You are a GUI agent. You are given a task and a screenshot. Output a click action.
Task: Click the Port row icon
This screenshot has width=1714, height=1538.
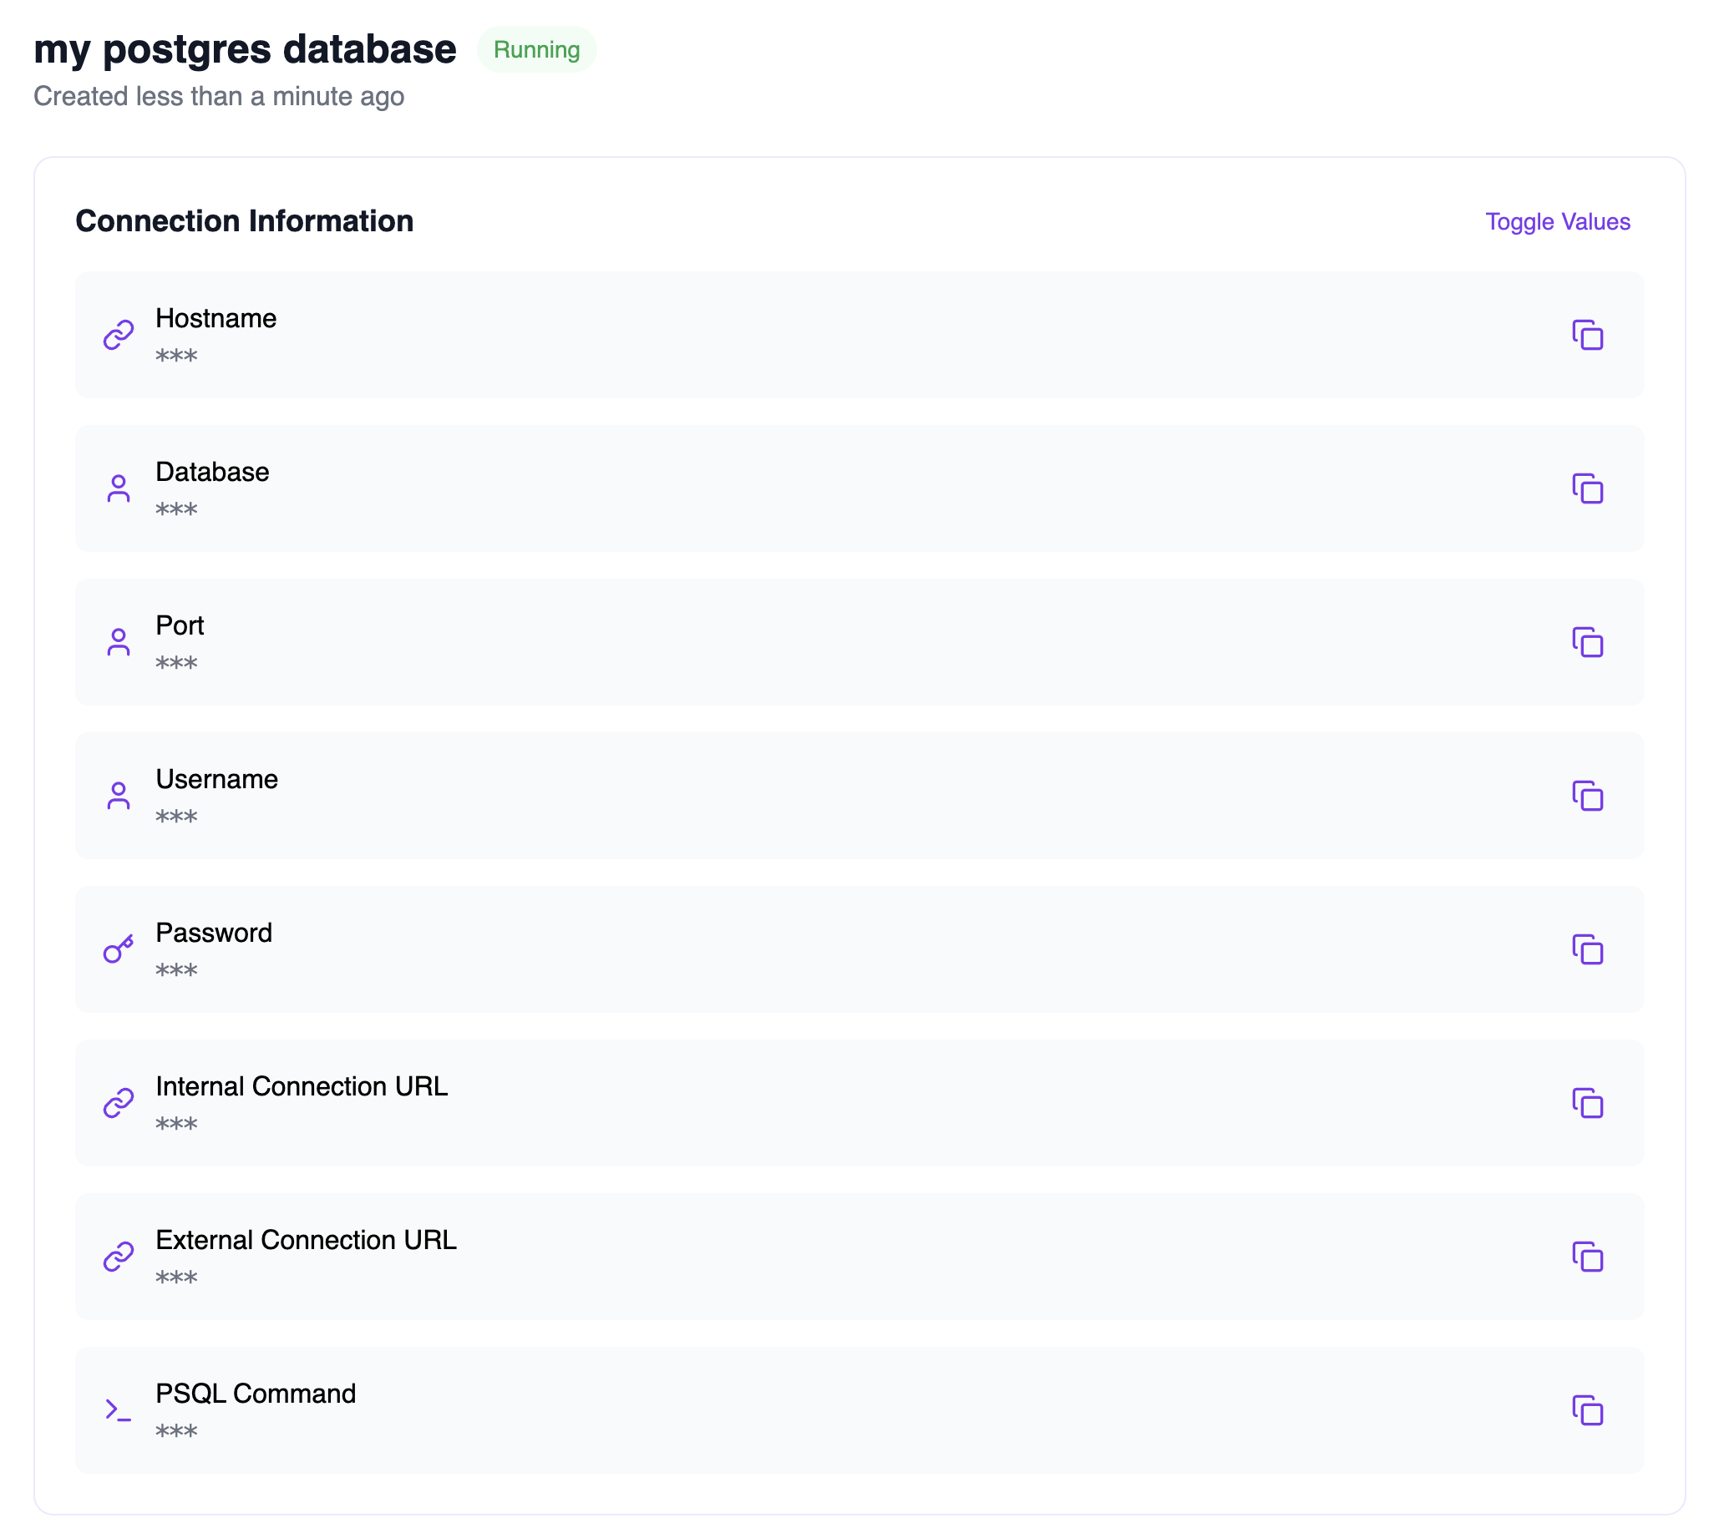click(119, 642)
